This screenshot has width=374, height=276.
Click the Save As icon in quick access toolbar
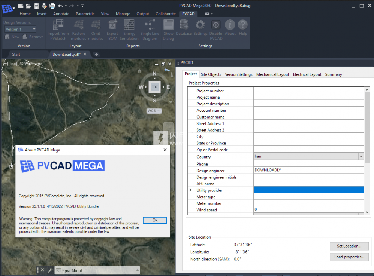[44, 6]
